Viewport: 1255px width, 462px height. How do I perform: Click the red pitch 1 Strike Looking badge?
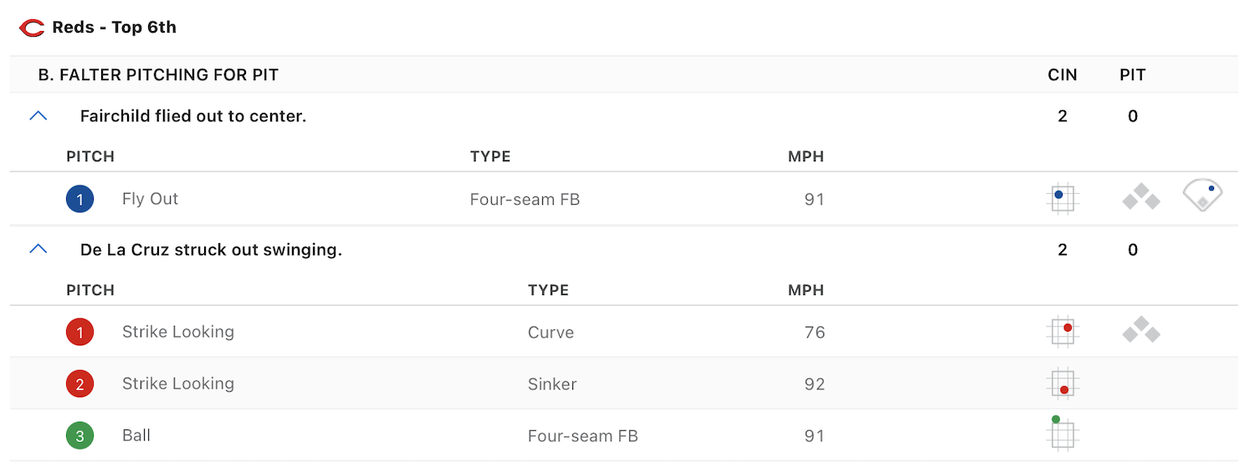tap(80, 333)
